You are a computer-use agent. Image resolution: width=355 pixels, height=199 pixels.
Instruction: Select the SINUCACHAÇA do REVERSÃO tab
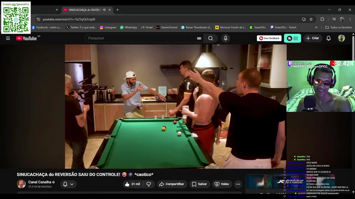point(85,10)
